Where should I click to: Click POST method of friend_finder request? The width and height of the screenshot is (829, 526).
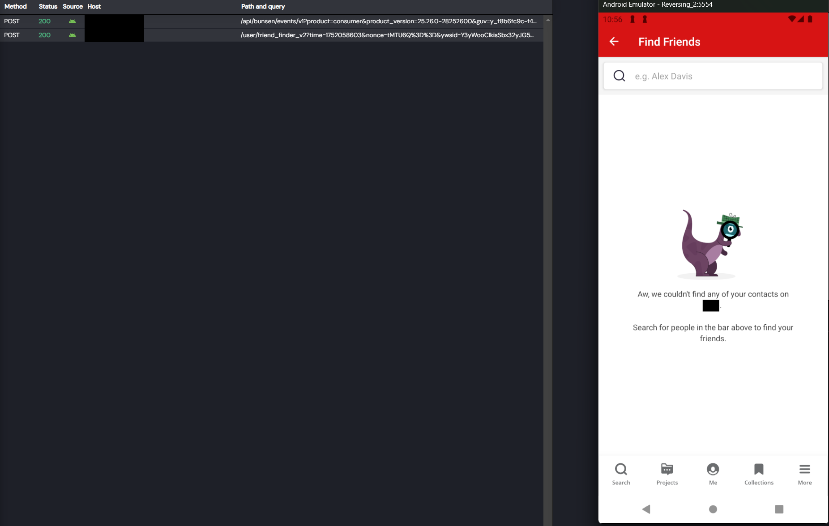[12, 35]
